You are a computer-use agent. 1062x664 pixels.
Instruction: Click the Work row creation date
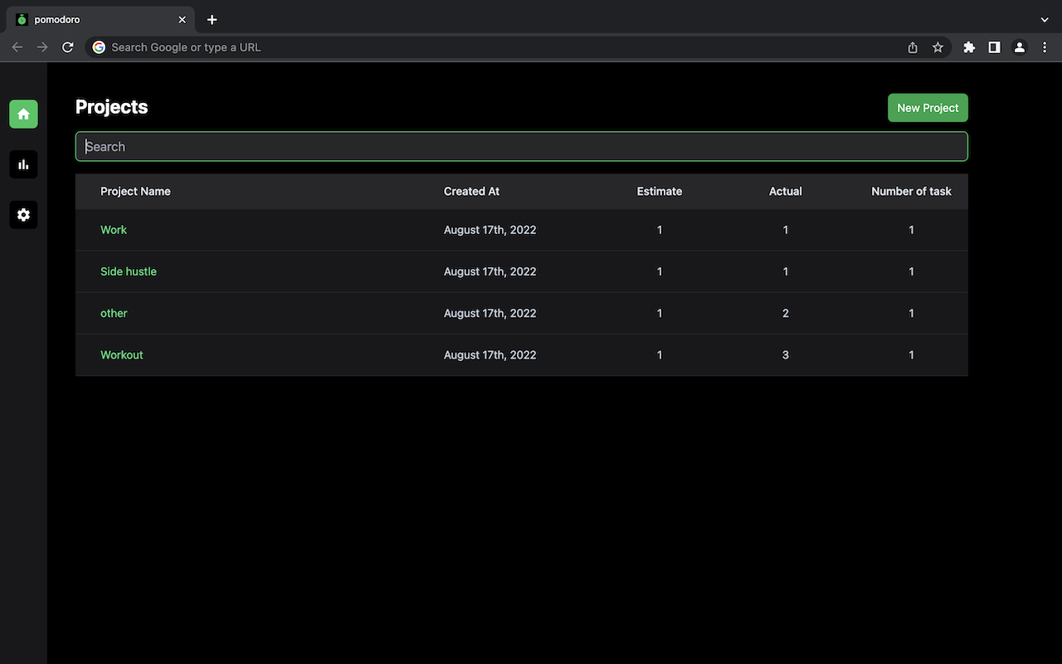click(x=490, y=230)
